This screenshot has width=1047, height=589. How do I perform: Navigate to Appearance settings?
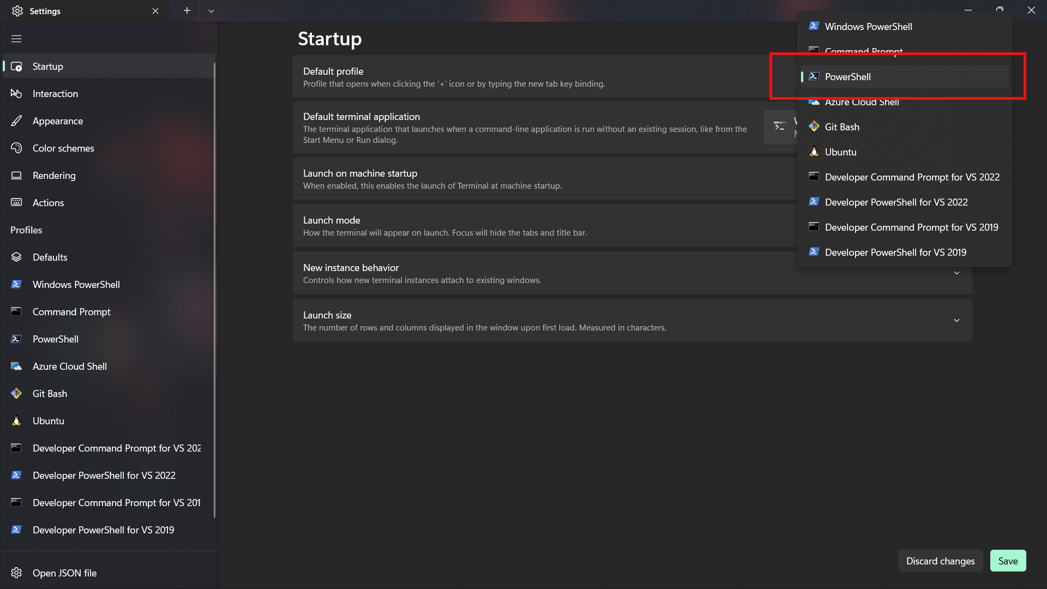click(x=57, y=120)
